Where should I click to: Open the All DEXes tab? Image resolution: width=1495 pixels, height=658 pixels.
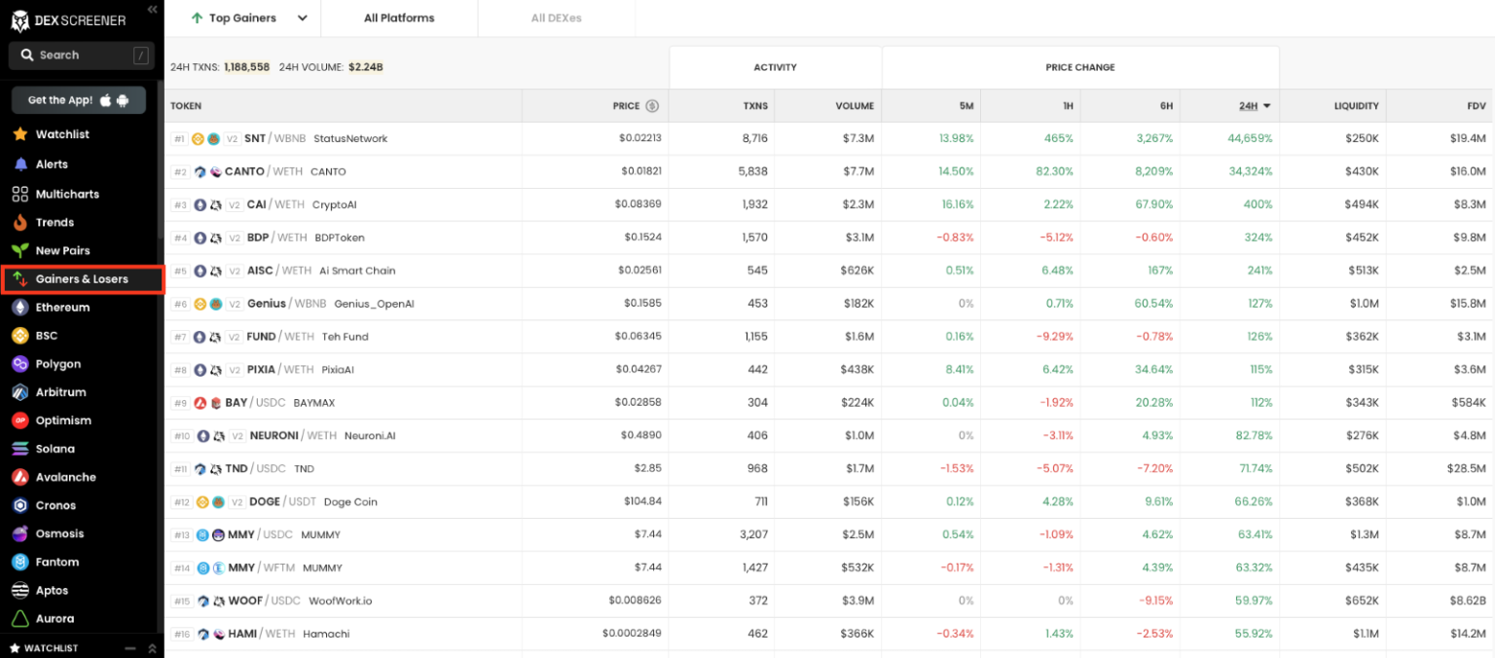tap(556, 18)
